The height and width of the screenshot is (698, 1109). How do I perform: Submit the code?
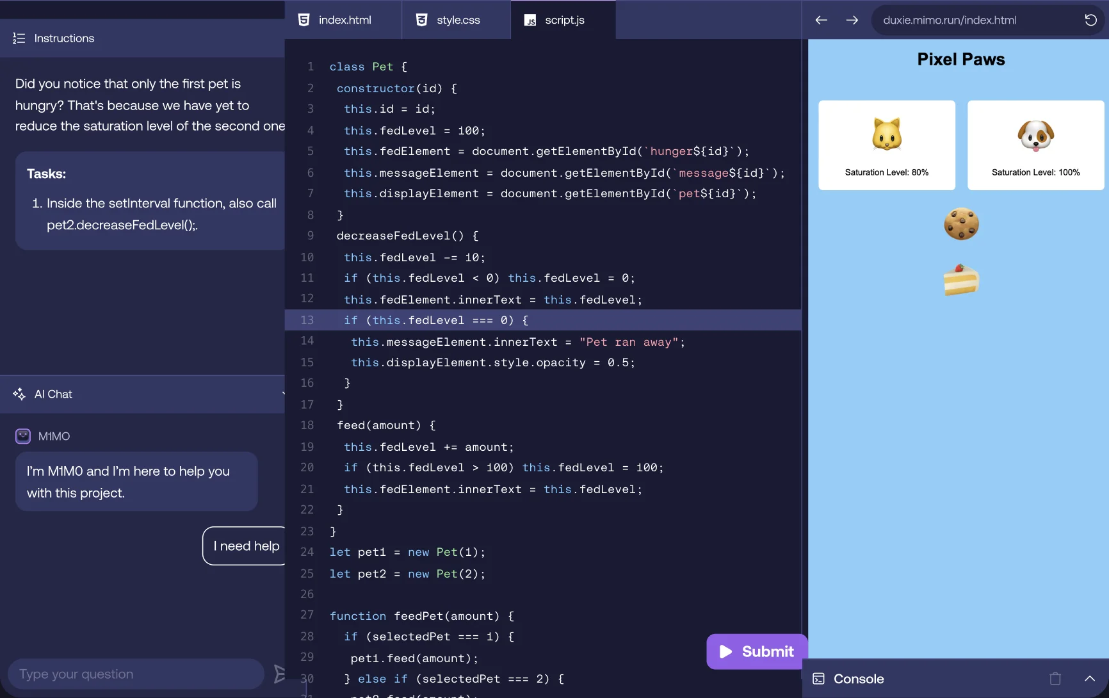[x=757, y=651]
